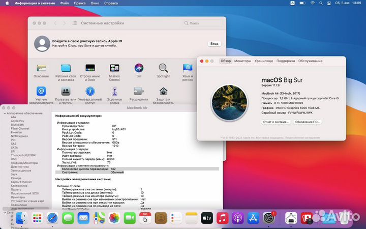Open Contacts from the Dock
The image size is (366, 229).
point(161,218)
